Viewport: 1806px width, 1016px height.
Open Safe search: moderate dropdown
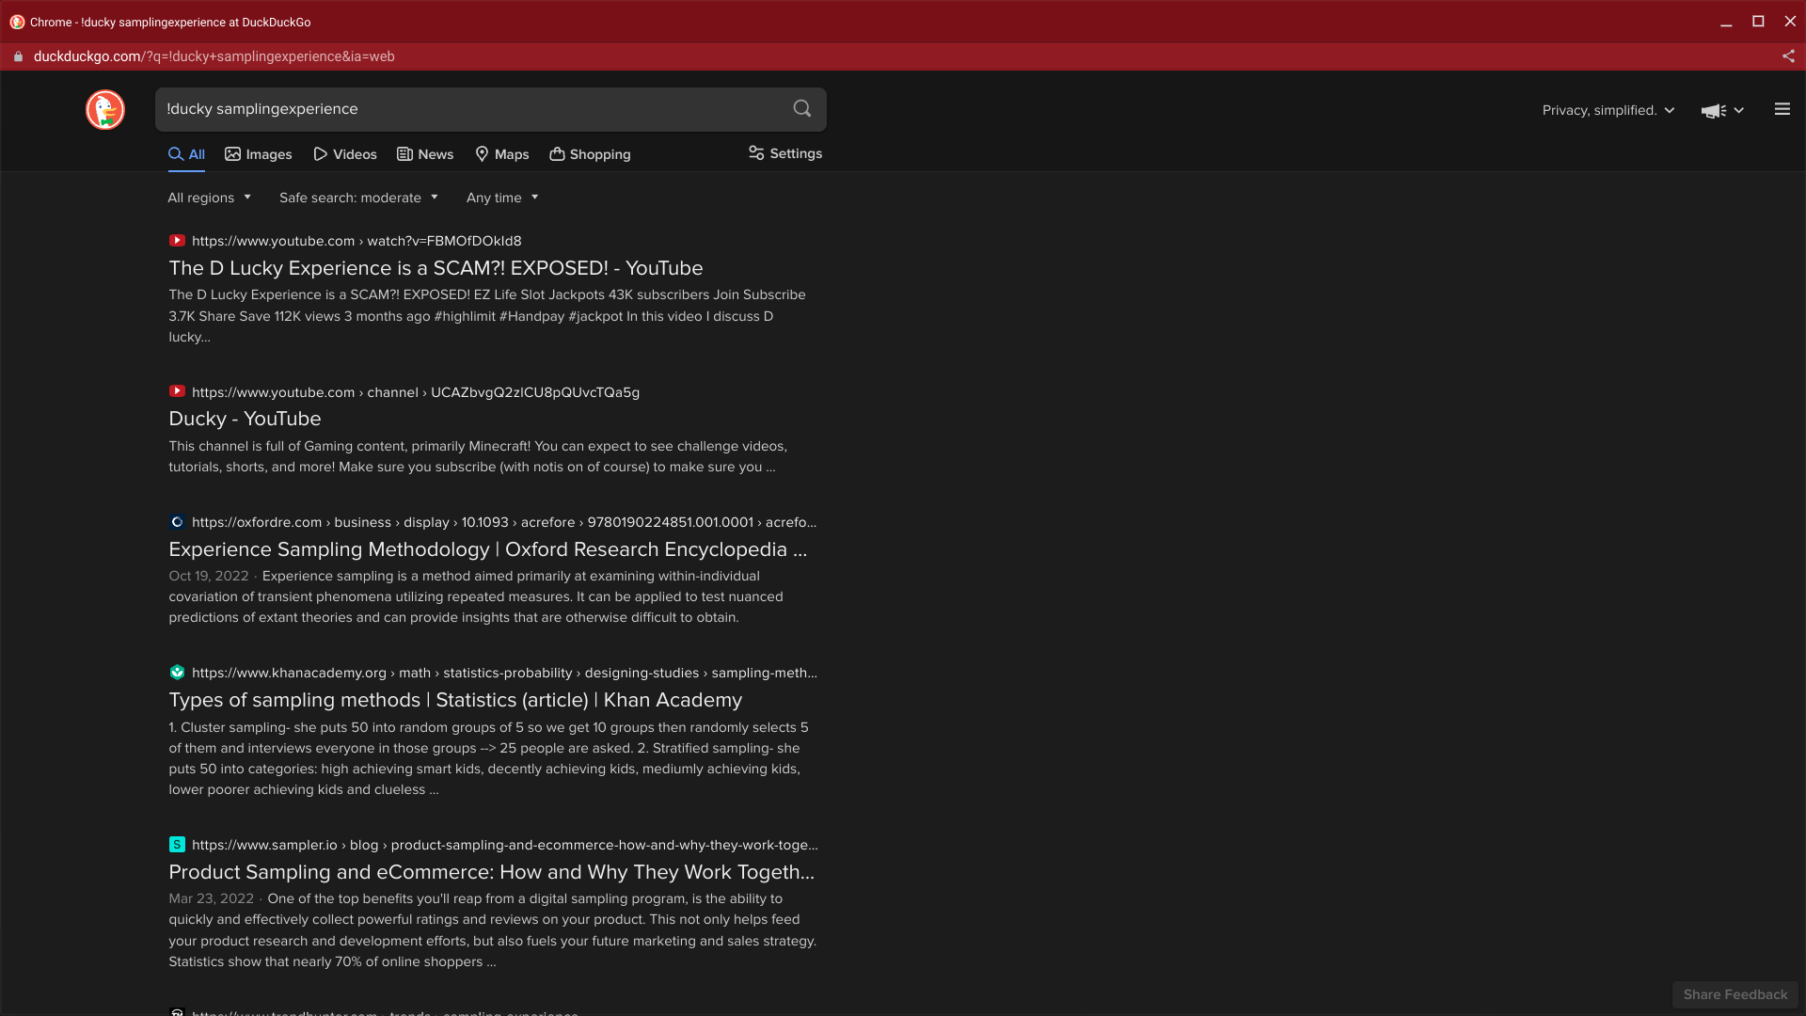point(358,198)
